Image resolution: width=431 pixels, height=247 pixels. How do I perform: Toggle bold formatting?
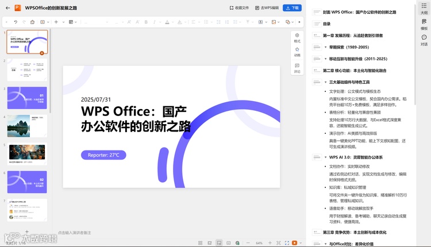pos(146,22)
